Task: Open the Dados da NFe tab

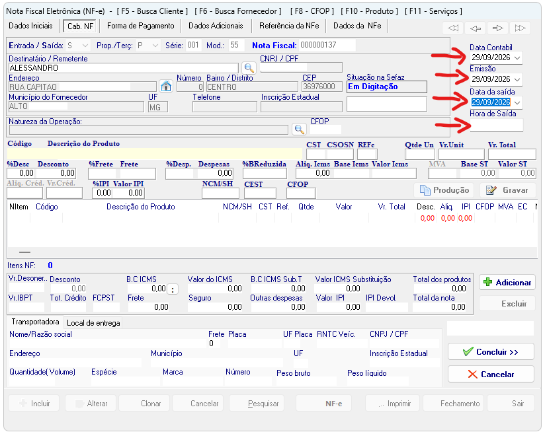Action: click(x=357, y=26)
